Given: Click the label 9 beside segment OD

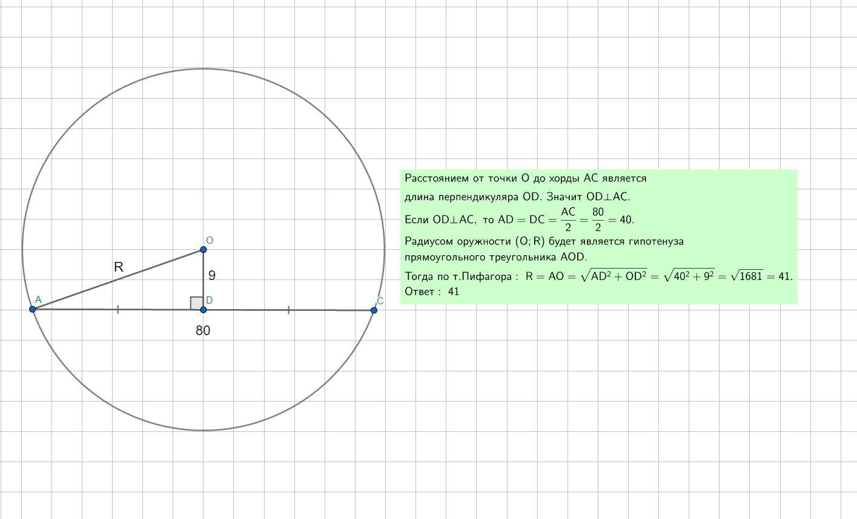Looking at the screenshot, I should pyautogui.click(x=212, y=275).
